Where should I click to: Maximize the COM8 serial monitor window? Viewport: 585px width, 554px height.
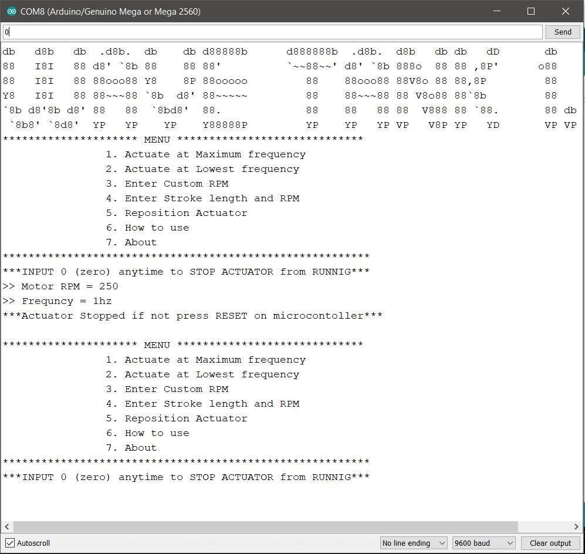click(x=531, y=11)
